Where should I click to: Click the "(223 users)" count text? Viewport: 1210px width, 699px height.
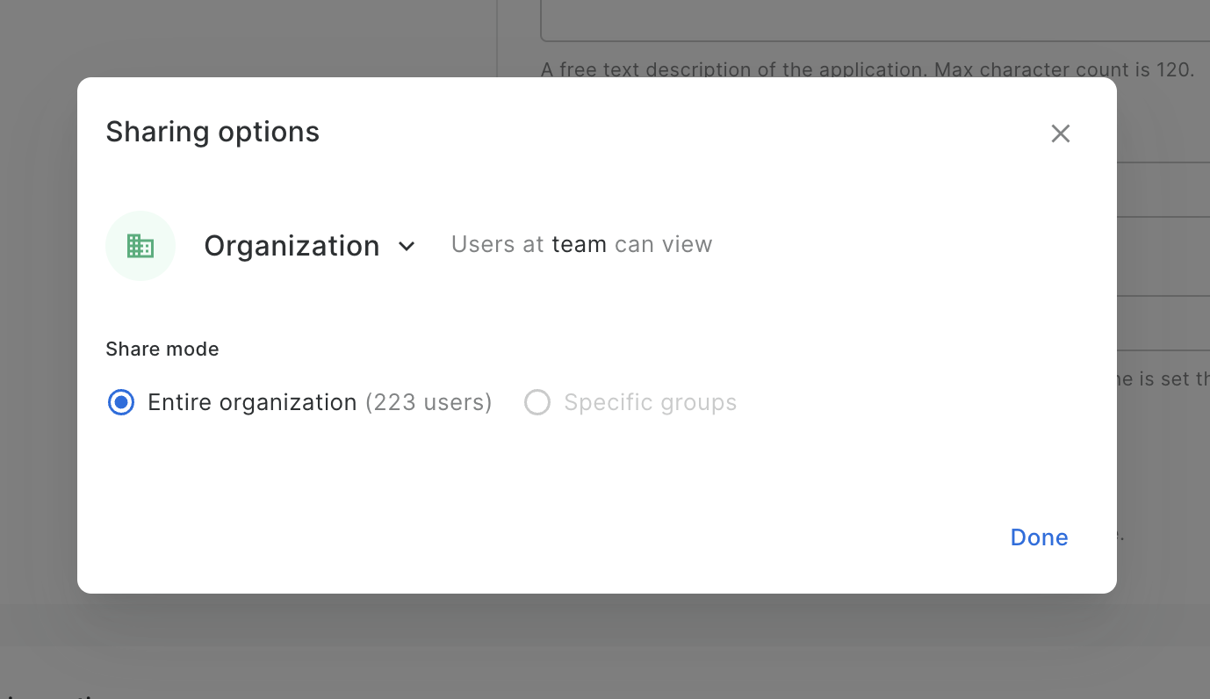(429, 402)
